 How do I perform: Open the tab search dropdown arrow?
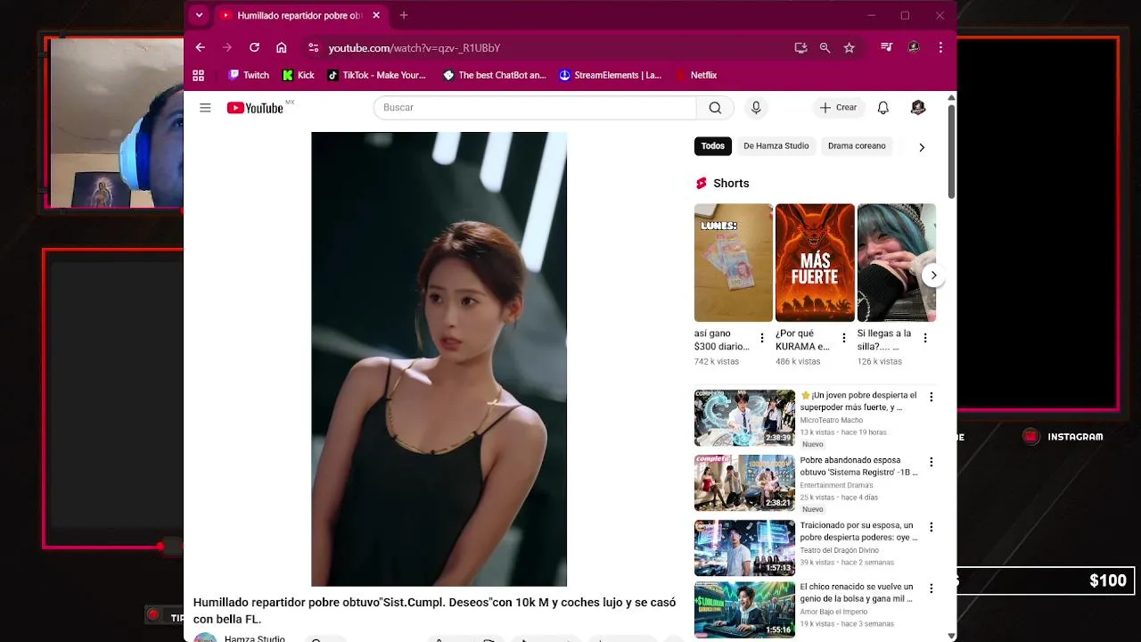[199, 15]
